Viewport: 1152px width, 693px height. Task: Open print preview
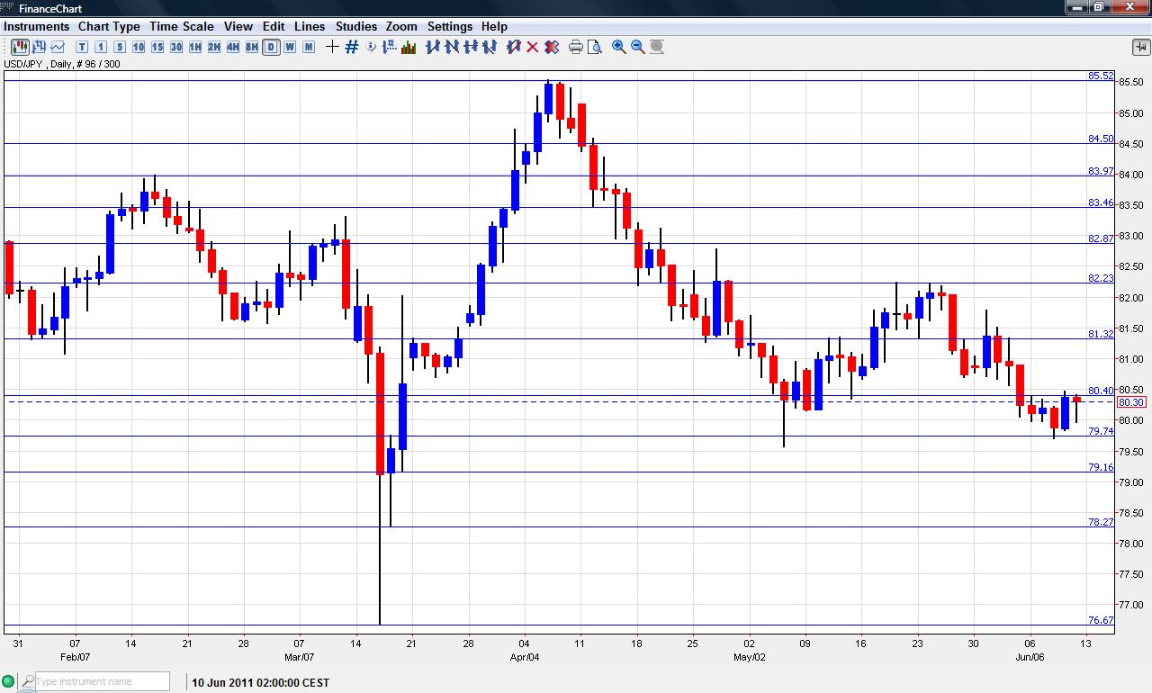(595, 47)
